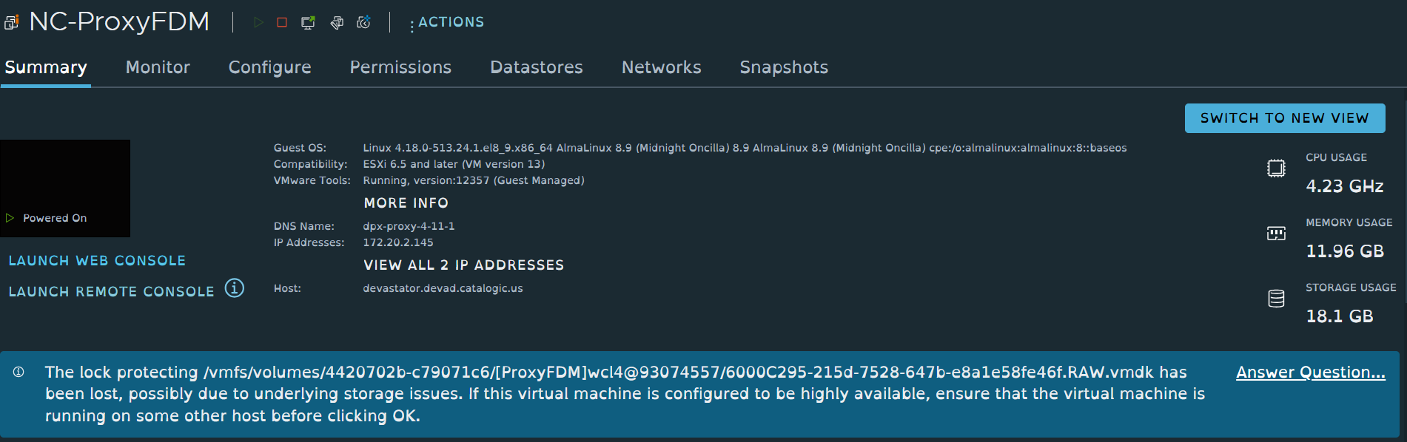The height and width of the screenshot is (442, 1407).
Task: Expand MORE INFO for VMware Tools
Action: [406, 203]
